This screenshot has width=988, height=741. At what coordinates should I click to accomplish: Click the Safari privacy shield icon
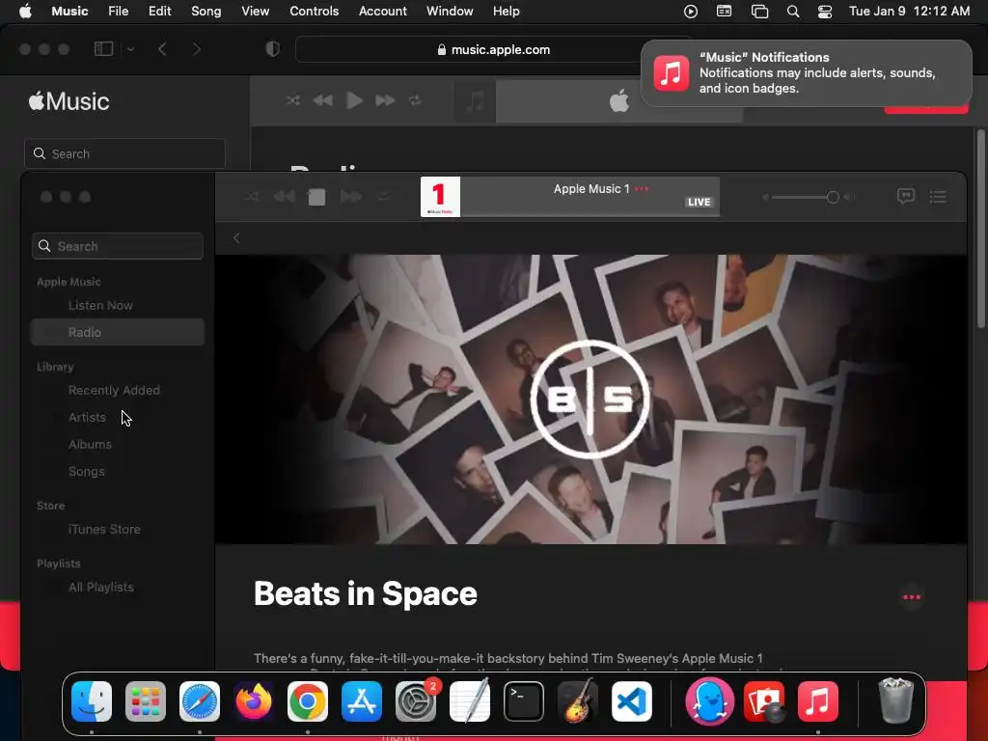click(272, 49)
